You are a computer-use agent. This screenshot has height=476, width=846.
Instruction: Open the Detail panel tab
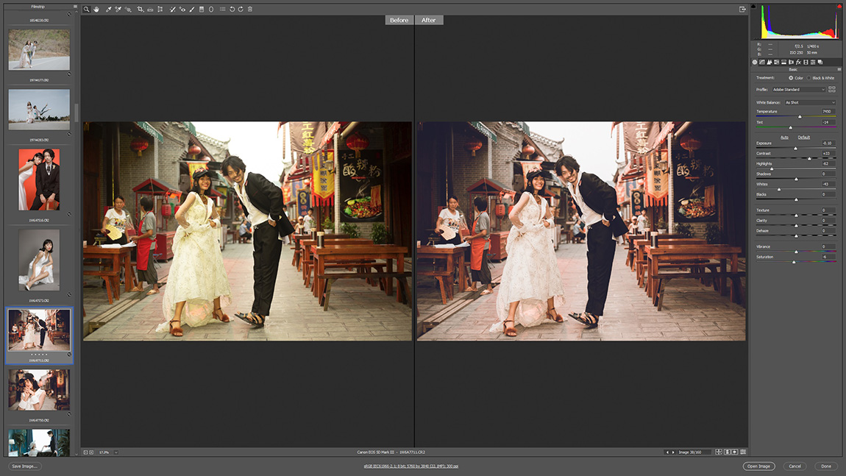pos(769,62)
